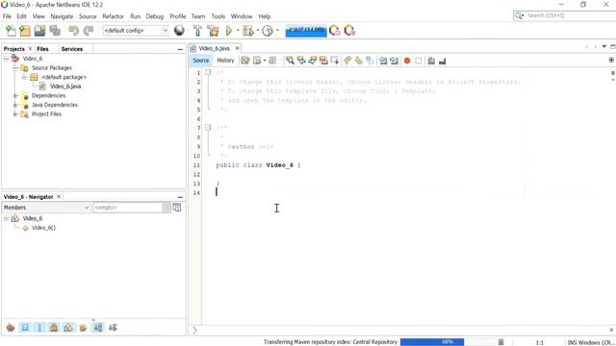The height and width of the screenshot is (346, 616).
Task: Toggle Bookmark icon in editor toolbar
Action: (370, 61)
